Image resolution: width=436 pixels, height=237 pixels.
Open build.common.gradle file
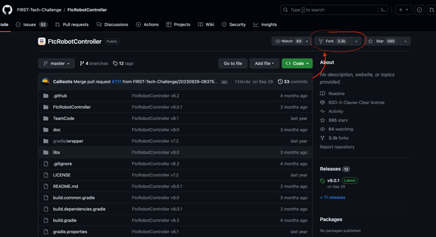pos(74,197)
